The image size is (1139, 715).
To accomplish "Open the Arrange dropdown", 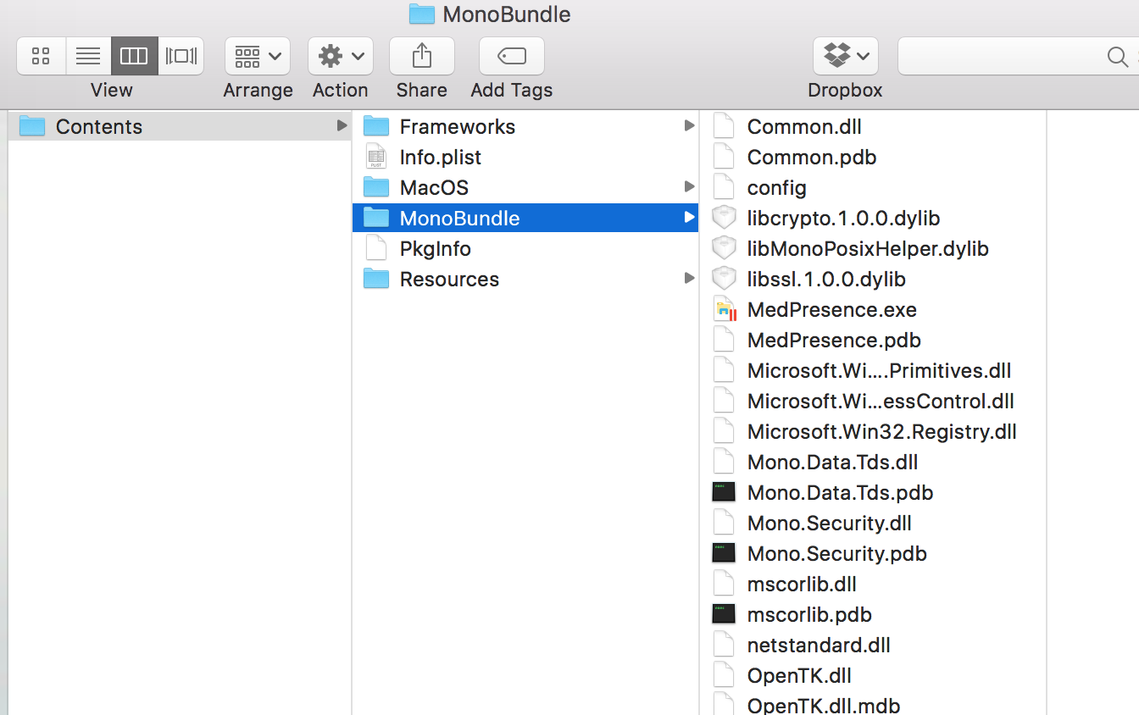I will [258, 57].
